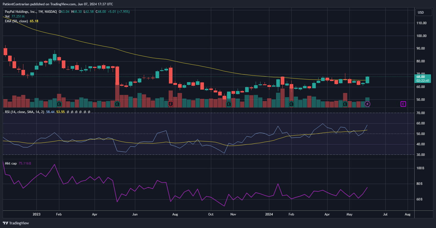436x228 pixels.
Task: Click the 100.00 price axis label
Action: point(422,36)
